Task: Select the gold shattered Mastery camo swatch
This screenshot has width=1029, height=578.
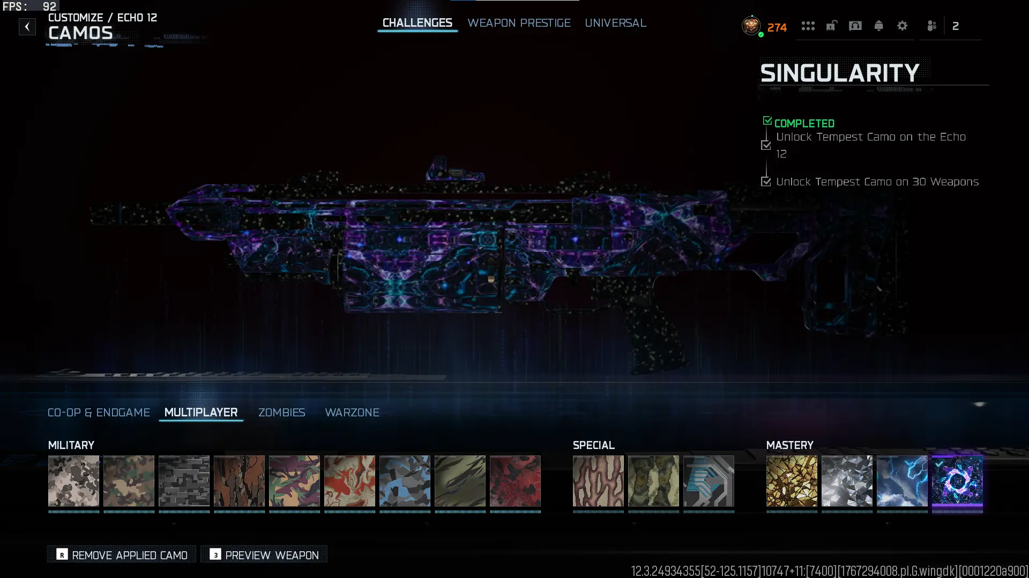Action: [792, 481]
